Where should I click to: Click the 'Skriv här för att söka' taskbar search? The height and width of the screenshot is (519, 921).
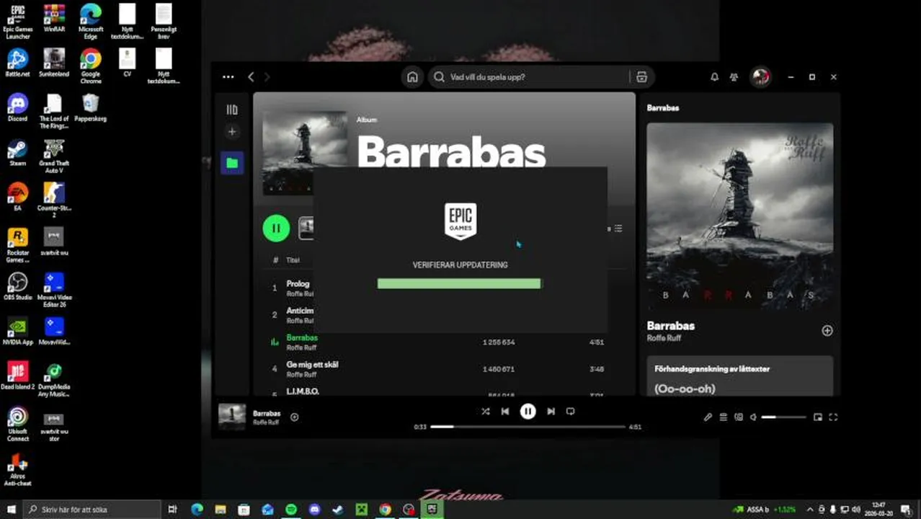[x=92, y=510]
